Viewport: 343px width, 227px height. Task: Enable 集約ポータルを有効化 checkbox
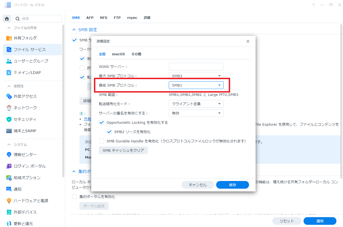[x=75, y=197]
